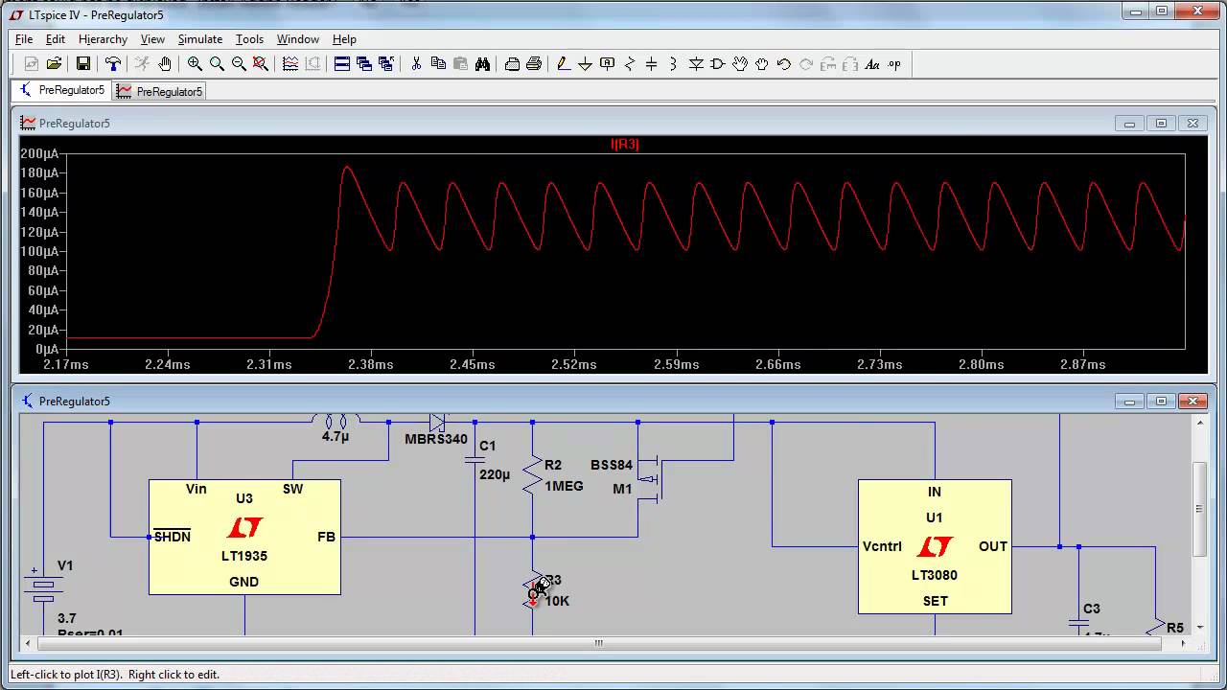The height and width of the screenshot is (690, 1227).
Task: Open the Help menu
Action: click(x=344, y=39)
